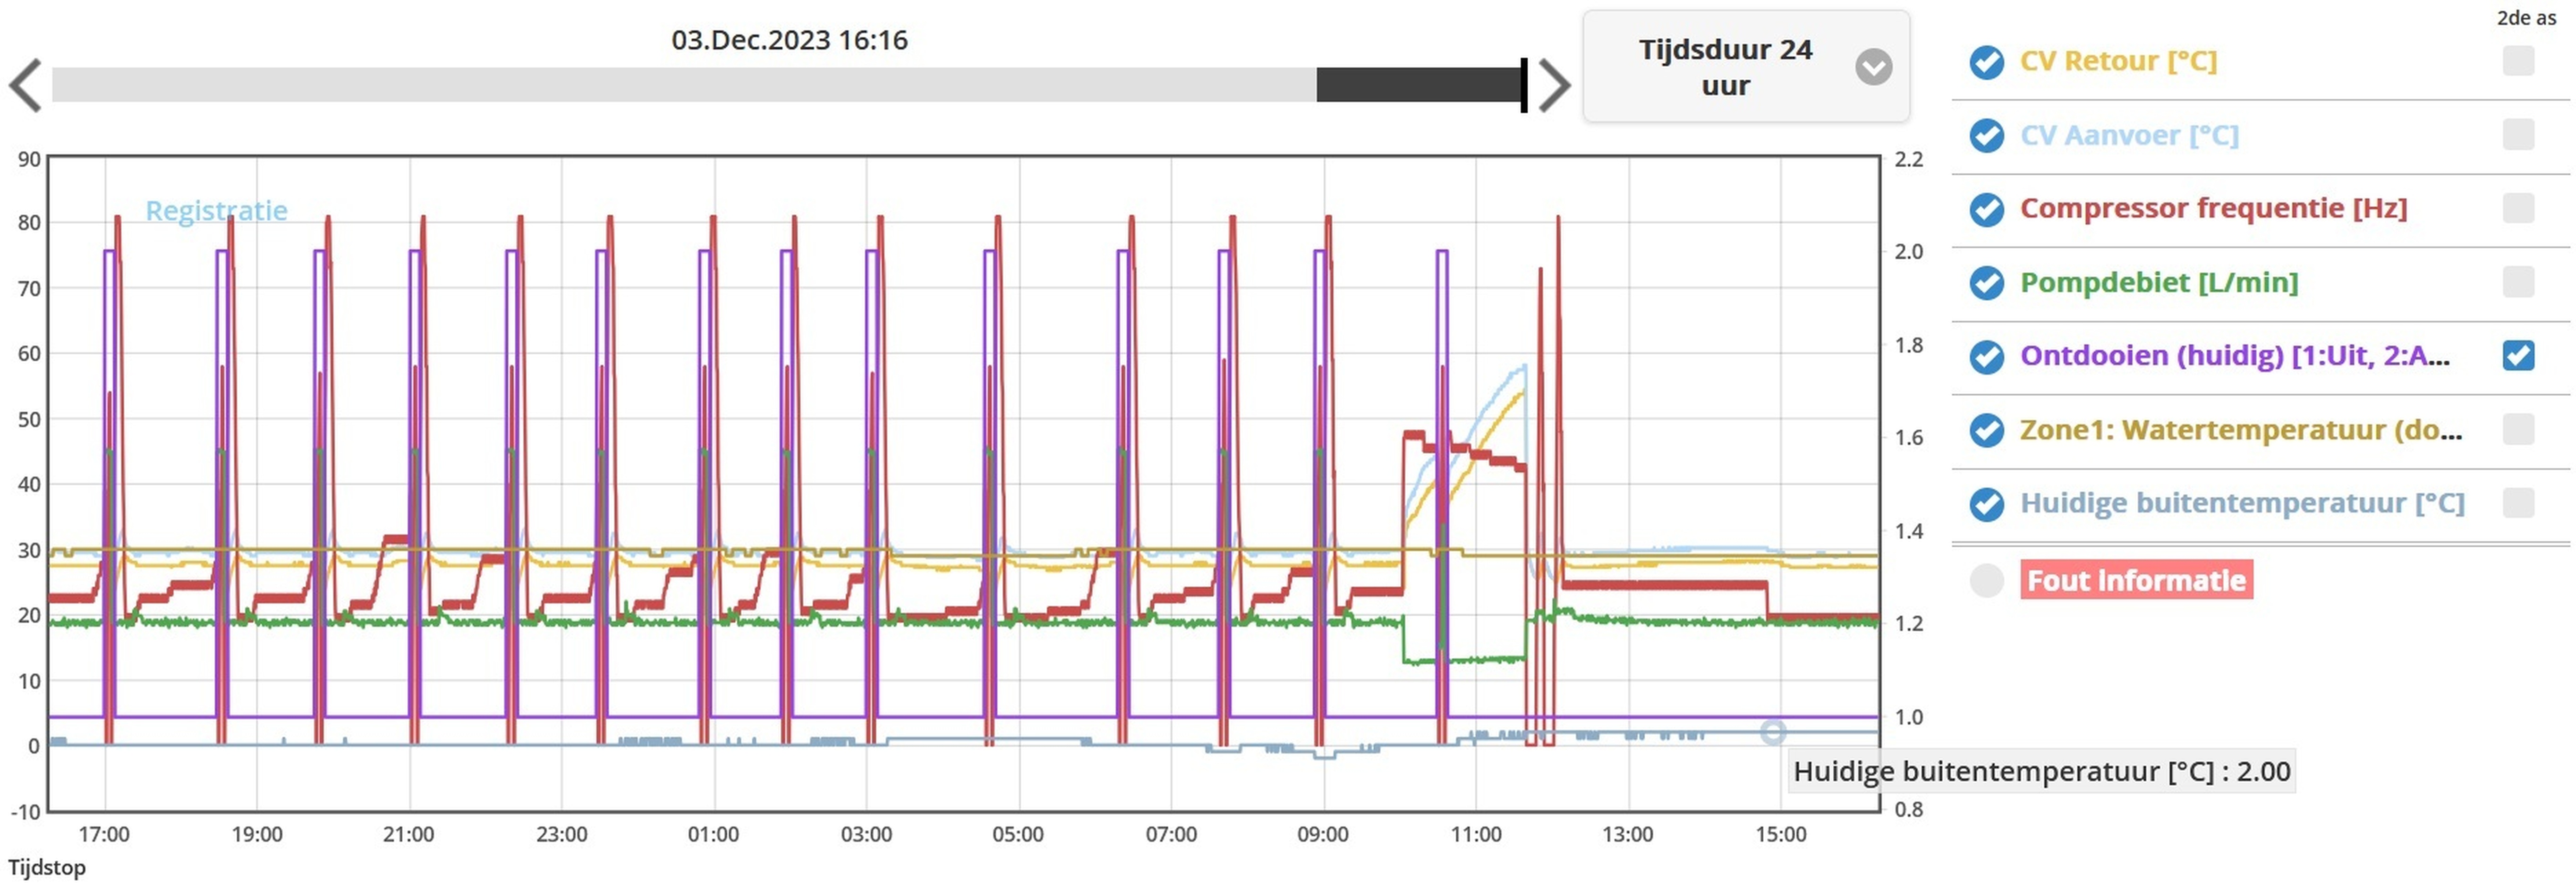Toggle CV Retour series visibility
Image resolution: width=2576 pixels, height=883 pixels.
1986,62
